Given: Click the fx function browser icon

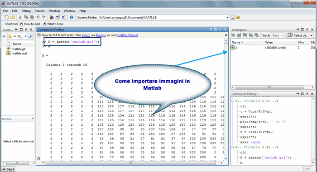Looking at the screenshot, I should coord(38,158).
